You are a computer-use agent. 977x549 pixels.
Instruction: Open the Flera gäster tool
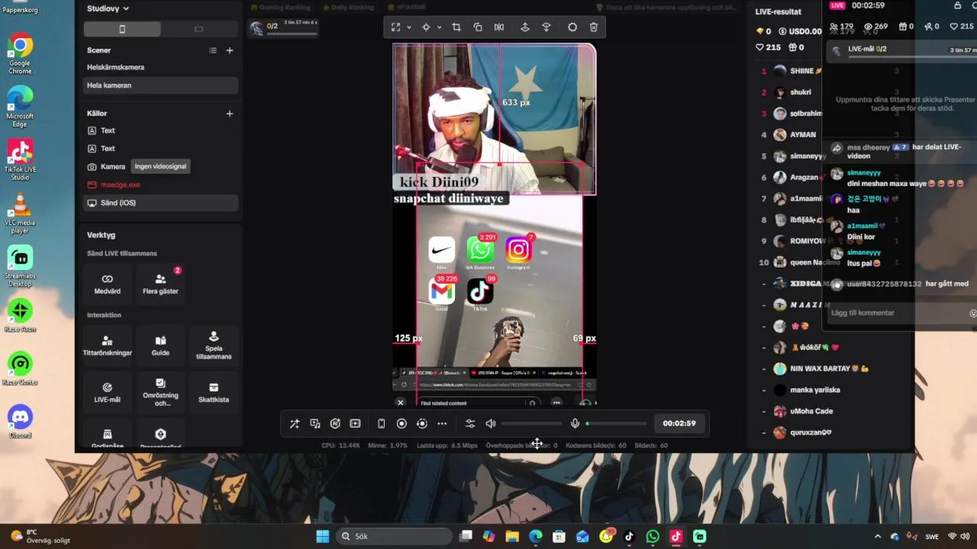pyautogui.click(x=160, y=284)
